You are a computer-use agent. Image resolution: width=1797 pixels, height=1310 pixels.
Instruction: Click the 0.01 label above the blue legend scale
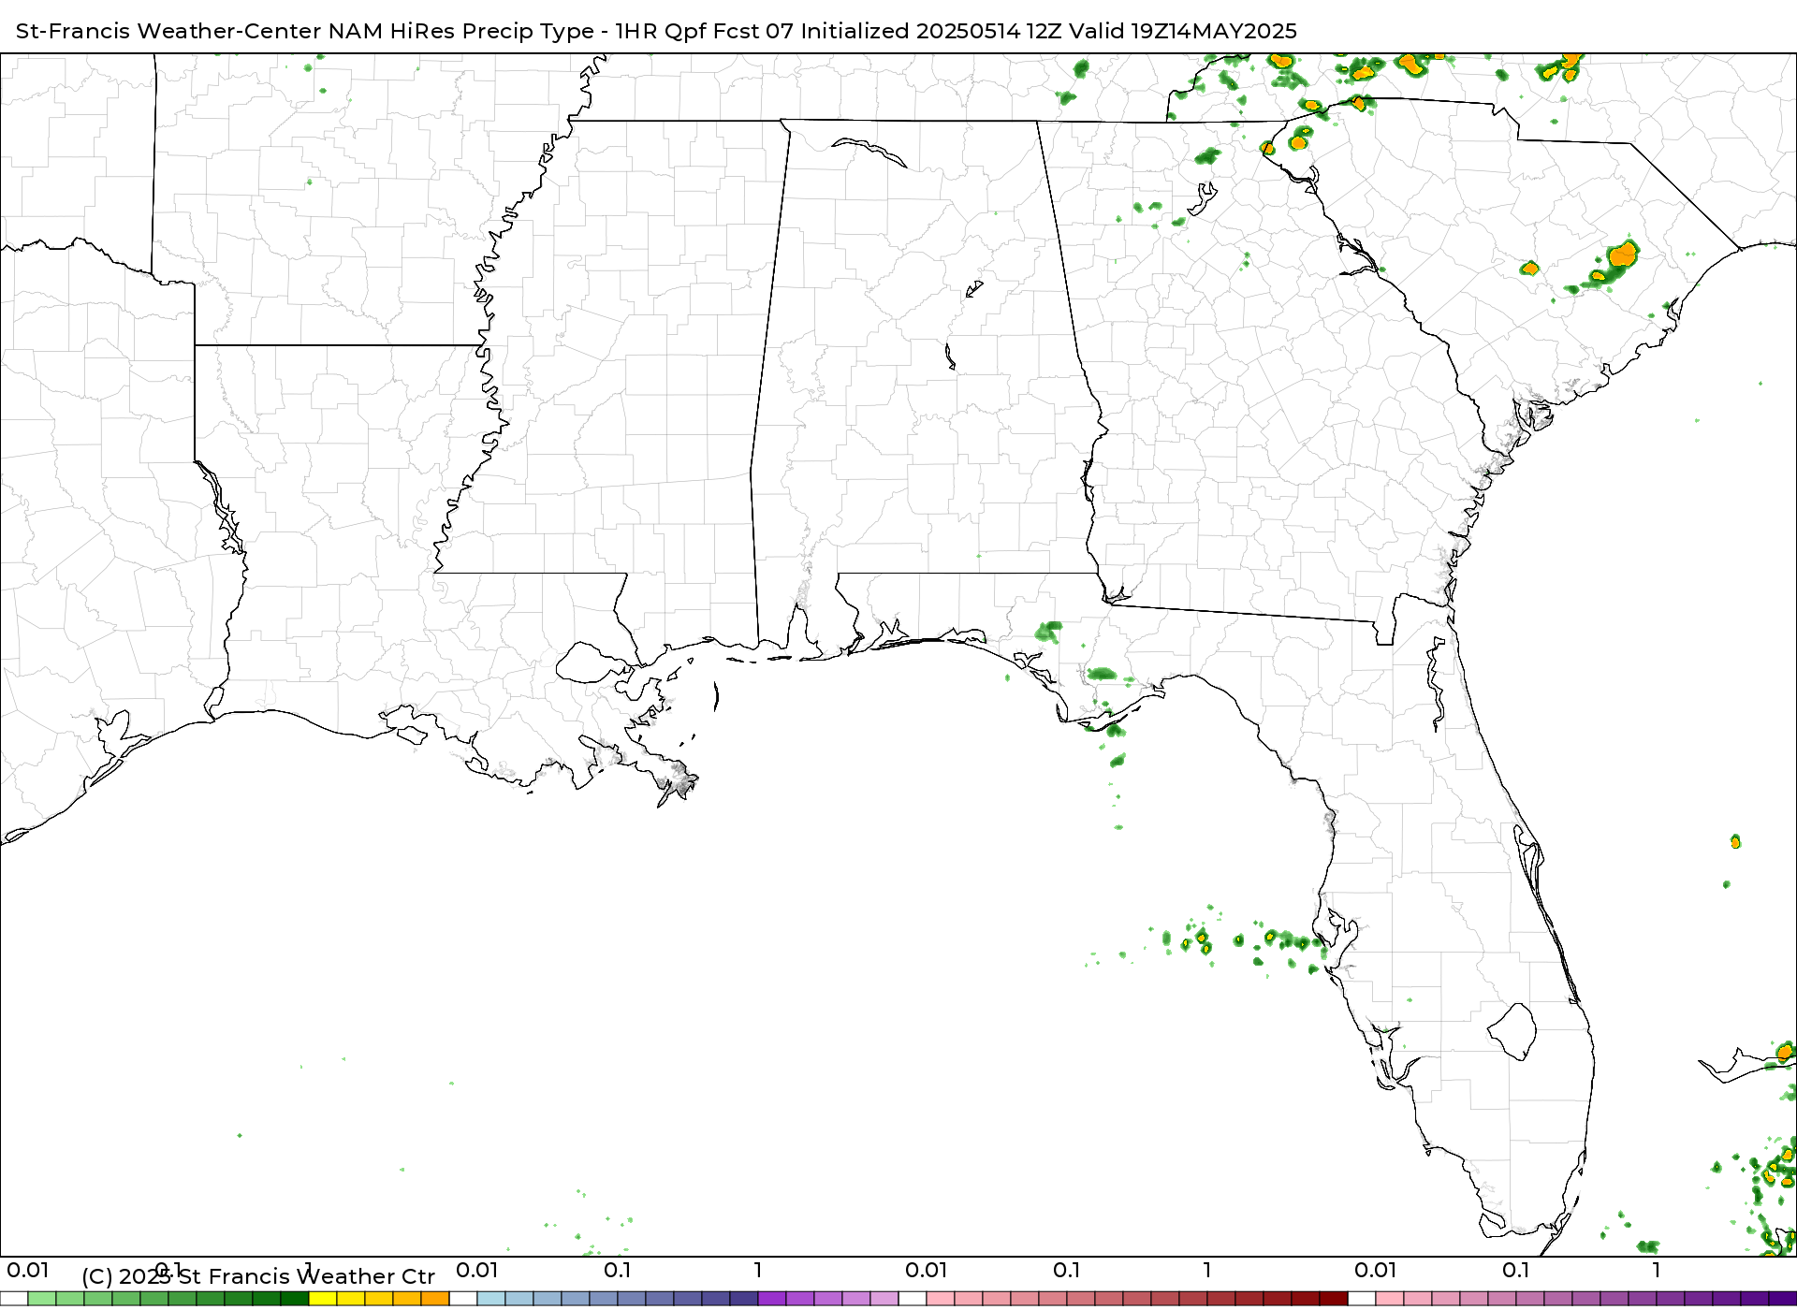click(477, 1270)
